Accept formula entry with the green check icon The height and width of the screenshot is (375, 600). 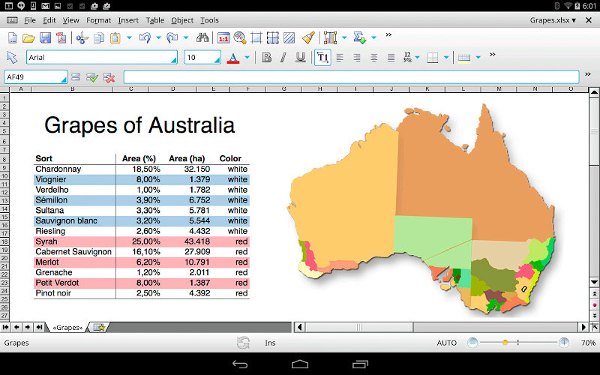(x=91, y=78)
